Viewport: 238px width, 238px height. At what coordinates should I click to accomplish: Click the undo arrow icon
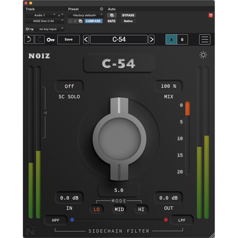tap(29, 40)
